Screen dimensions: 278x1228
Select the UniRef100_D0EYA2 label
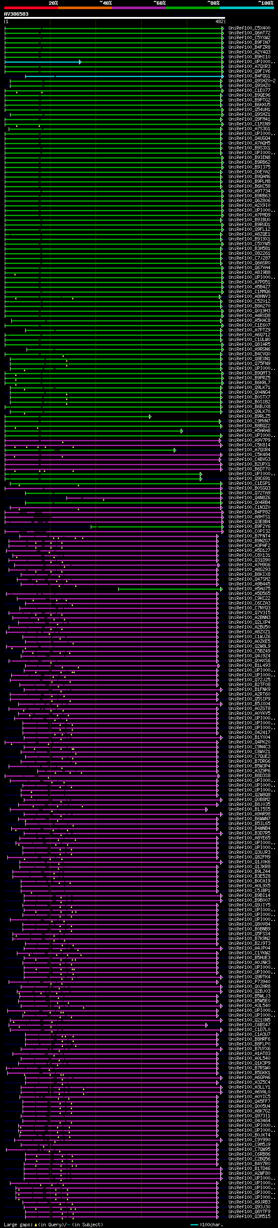249,172
